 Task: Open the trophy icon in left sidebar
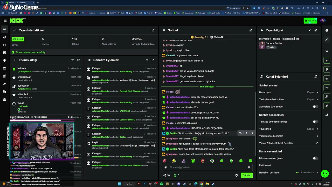4,61
